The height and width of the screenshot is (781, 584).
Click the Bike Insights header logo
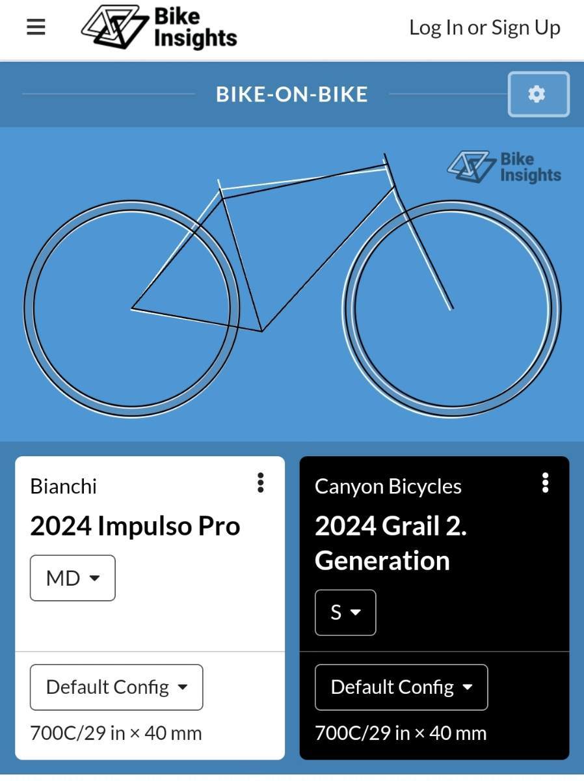159,28
